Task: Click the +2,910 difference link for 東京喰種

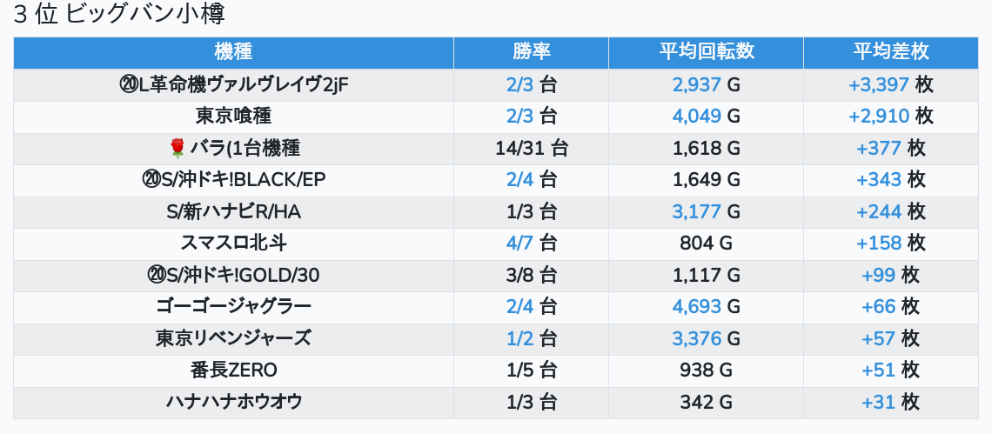Action: (879, 117)
